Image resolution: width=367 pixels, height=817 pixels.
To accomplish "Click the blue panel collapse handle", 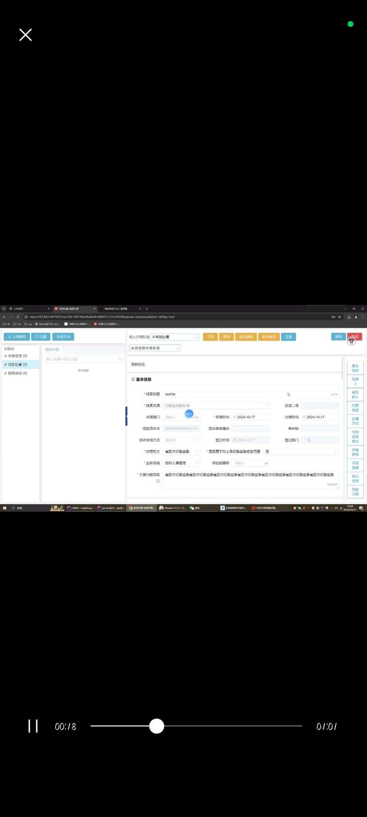I will pos(126,416).
